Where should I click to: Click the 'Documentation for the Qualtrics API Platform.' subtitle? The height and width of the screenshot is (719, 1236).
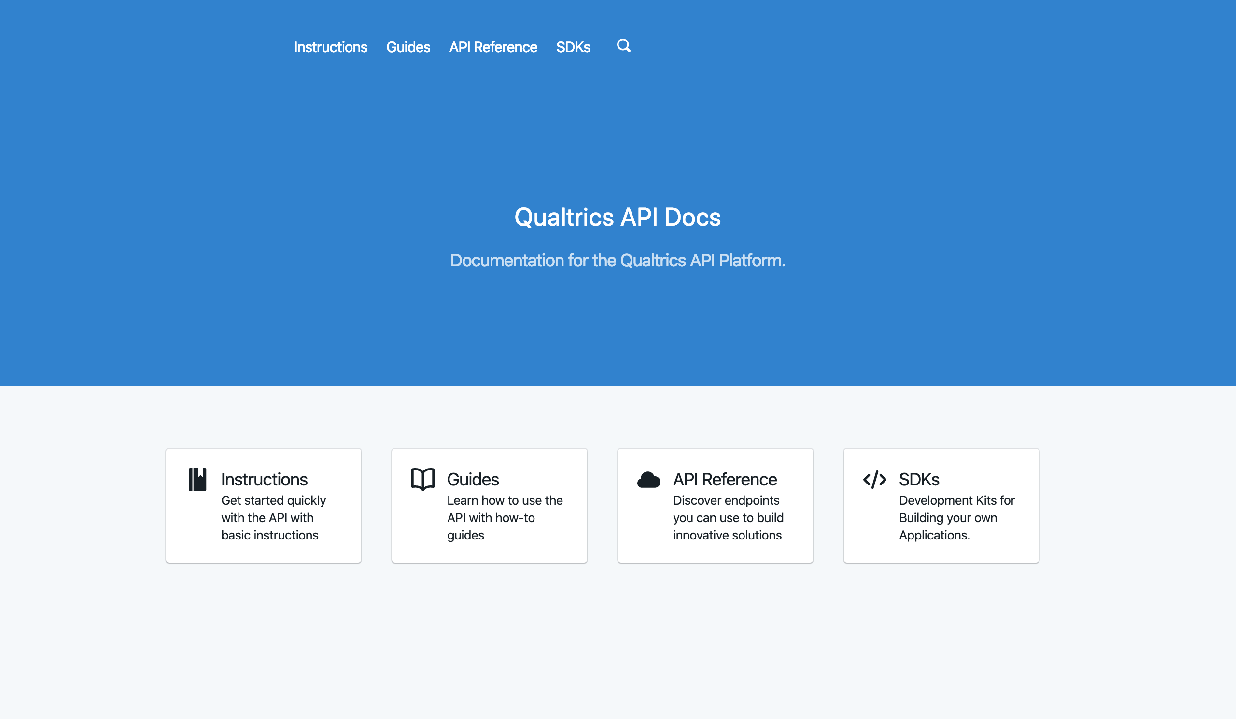coord(618,260)
